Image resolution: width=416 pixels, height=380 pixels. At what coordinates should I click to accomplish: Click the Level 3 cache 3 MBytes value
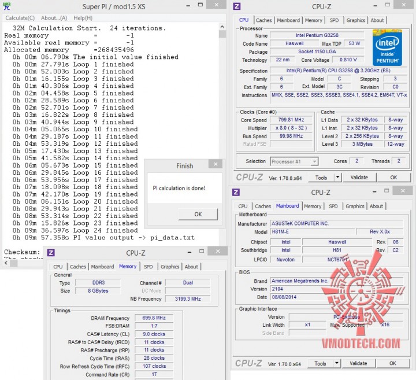click(362, 144)
